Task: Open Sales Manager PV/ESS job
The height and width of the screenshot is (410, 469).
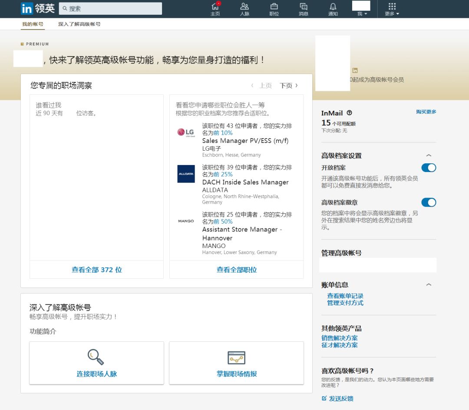Action: coord(245,141)
